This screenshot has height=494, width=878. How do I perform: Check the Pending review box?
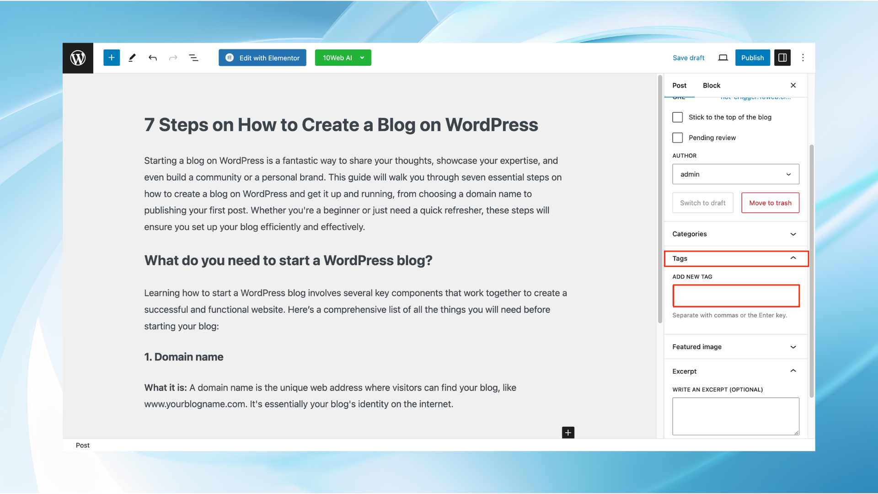pyautogui.click(x=678, y=138)
